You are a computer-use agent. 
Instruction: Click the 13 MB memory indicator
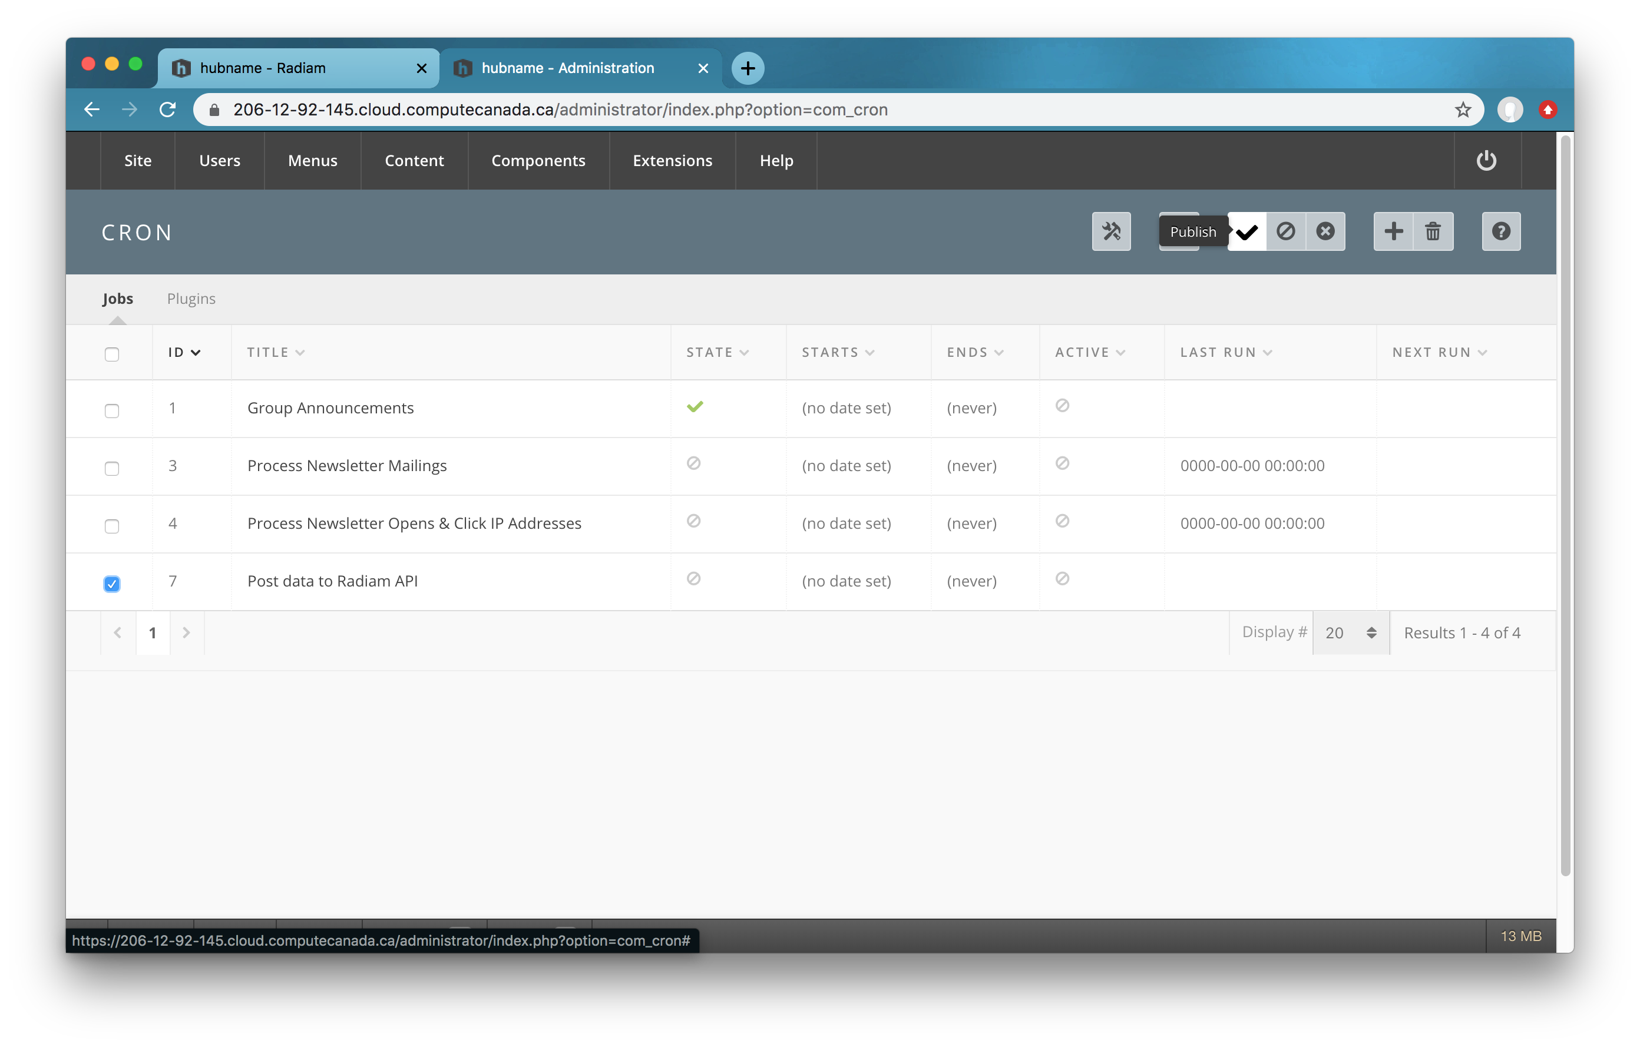[1520, 937]
